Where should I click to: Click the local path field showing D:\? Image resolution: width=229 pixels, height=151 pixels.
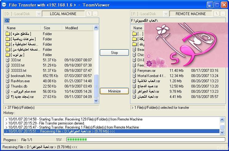pyautogui.click(x=51, y=21)
